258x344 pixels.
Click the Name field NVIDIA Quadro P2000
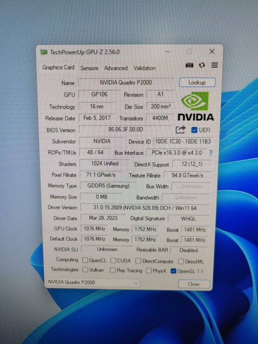pyautogui.click(x=126, y=83)
